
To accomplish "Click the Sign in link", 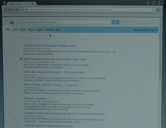I will click(x=153, y=30).
